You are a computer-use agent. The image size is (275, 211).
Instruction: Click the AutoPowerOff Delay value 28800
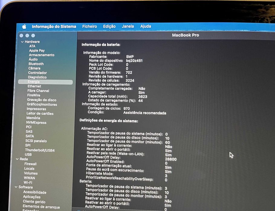point(171,159)
